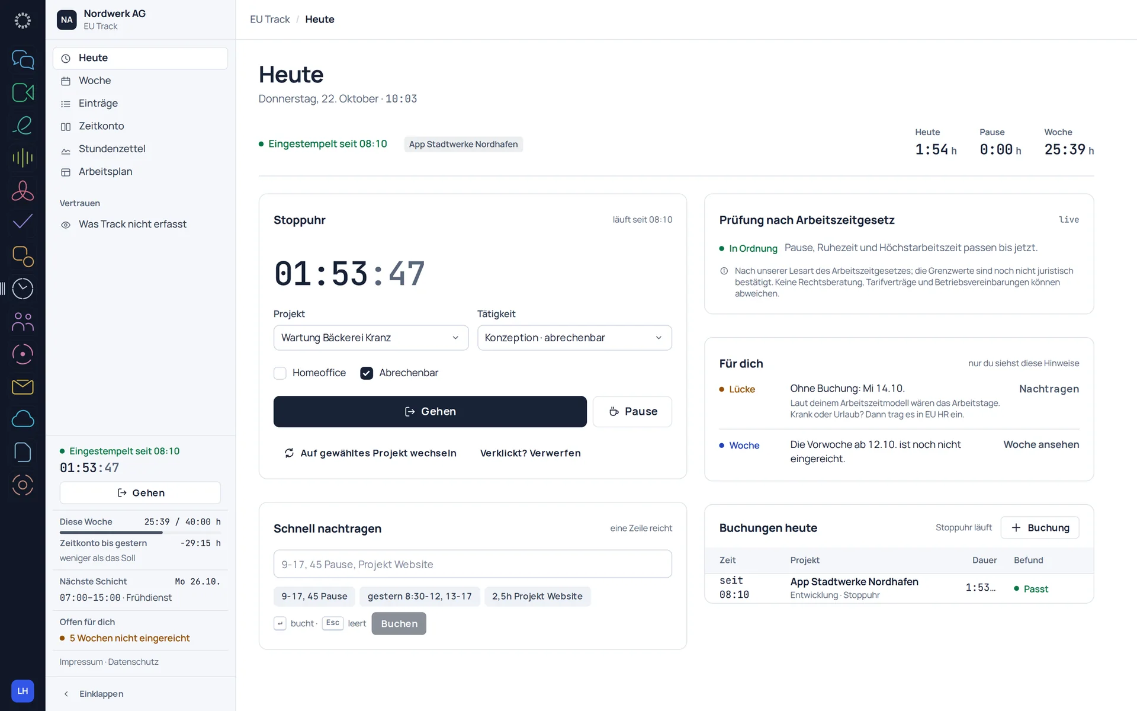
Task: Click the dark Gehen button in Stoppuhr
Action: (430, 412)
